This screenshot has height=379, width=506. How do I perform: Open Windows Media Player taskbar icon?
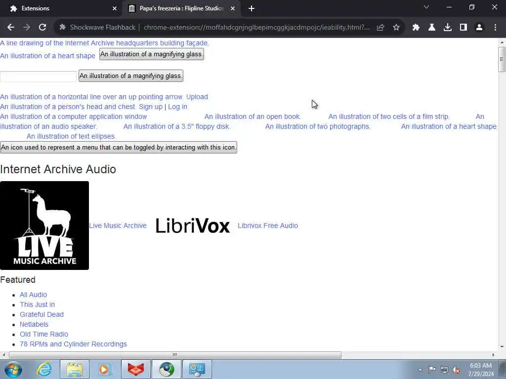(x=105, y=369)
